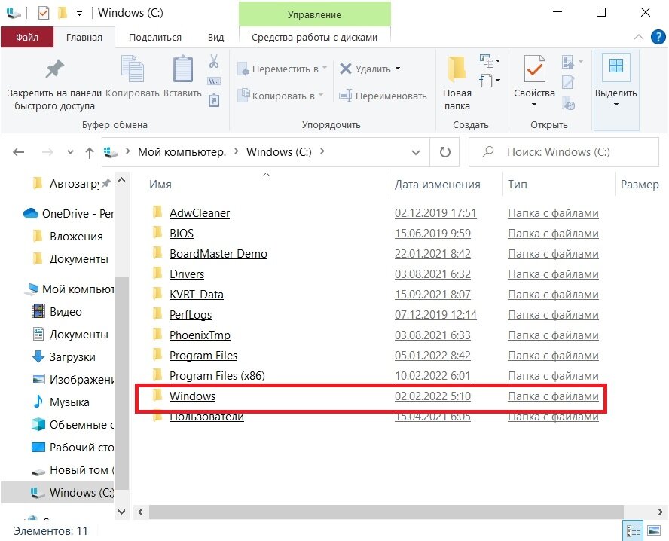This screenshot has height=541, width=669.
Task: Click the edit file icon in Открыть group
Action: coord(568,82)
